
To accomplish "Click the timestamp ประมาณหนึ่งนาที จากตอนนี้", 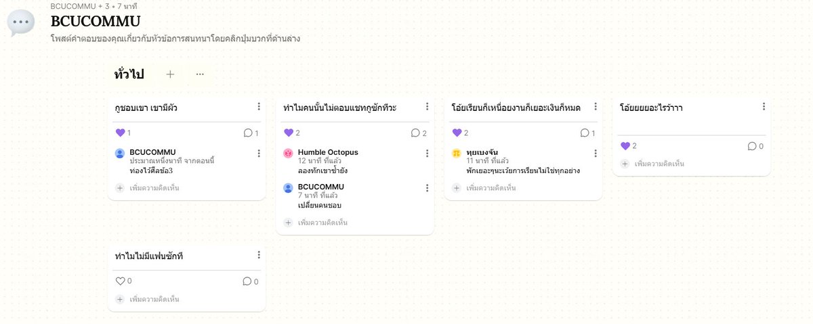I will (x=172, y=161).
